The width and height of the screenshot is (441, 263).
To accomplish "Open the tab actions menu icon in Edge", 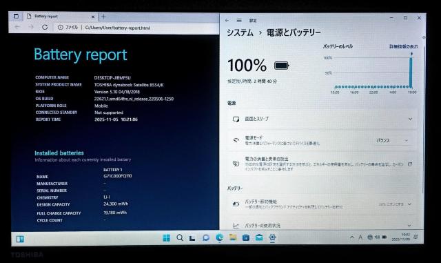I will point(17,17).
